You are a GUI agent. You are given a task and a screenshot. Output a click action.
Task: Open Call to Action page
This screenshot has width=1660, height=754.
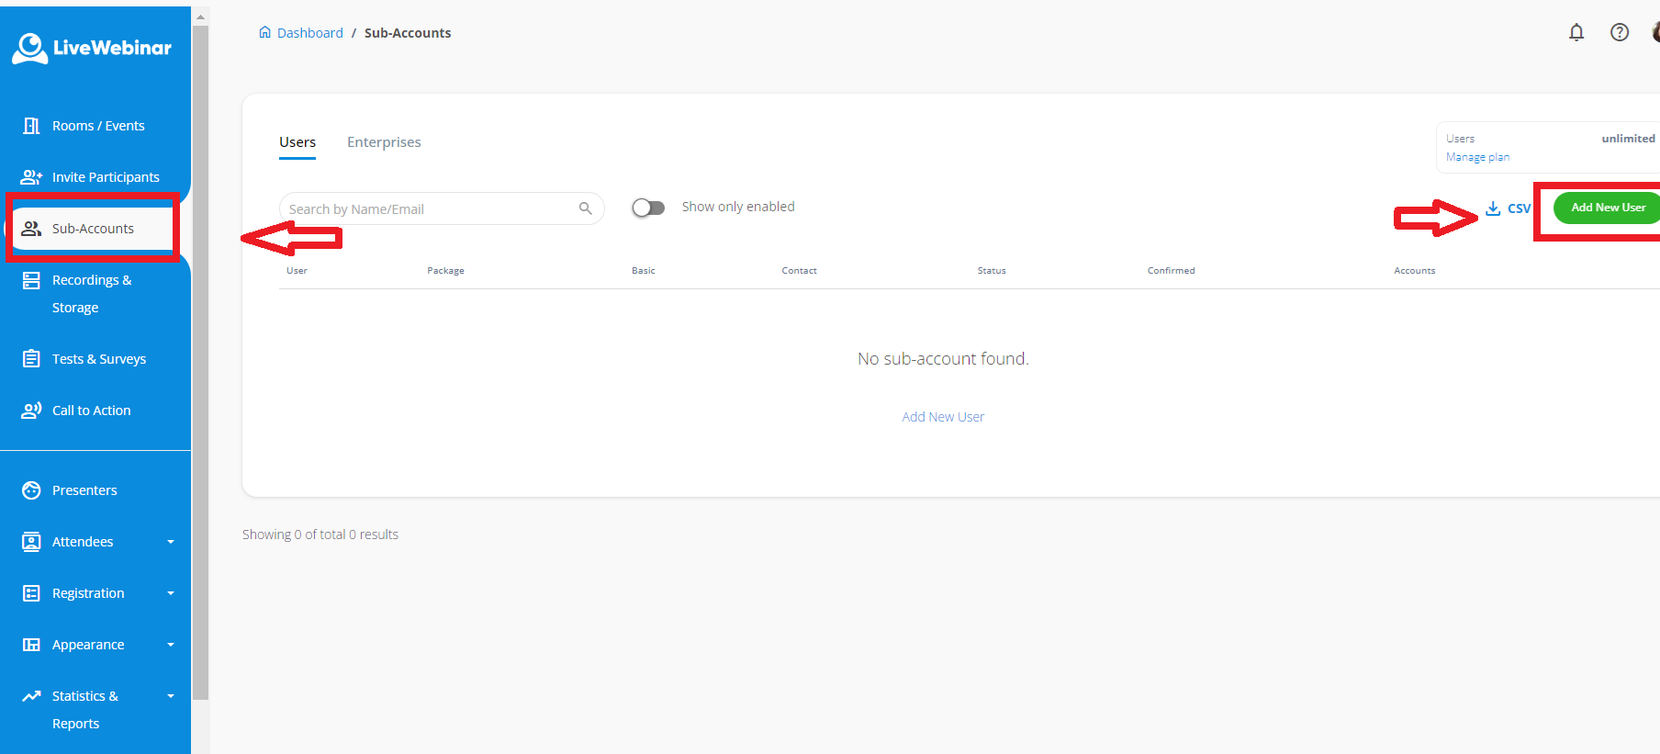(x=91, y=411)
